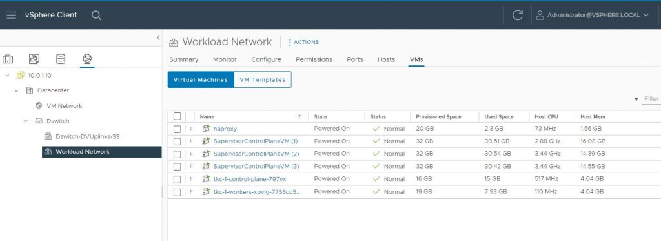Click the tkc-1-workers VM icon
The width and height of the screenshot is (661, 241).
tap(206, 192)
